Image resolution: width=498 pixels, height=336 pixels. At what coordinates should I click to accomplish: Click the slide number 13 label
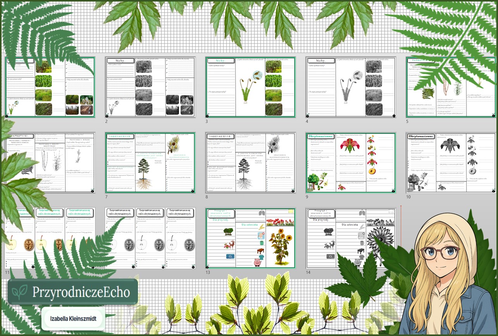coord(208,272)
